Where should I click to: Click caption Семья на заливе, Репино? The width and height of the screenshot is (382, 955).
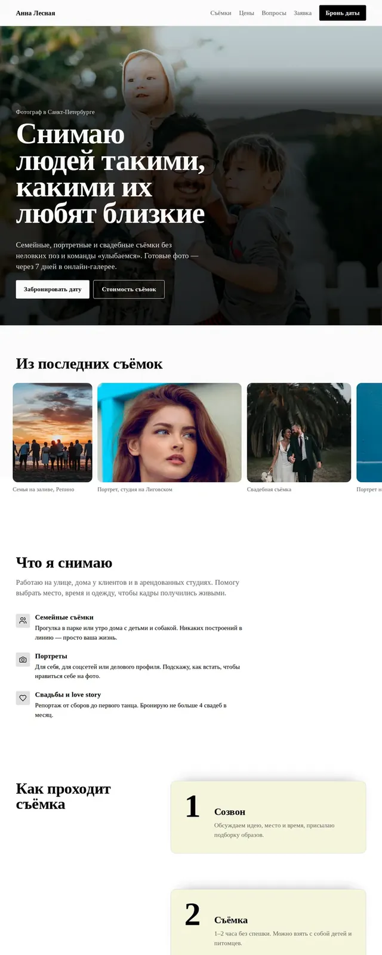[x=44, y=489]
